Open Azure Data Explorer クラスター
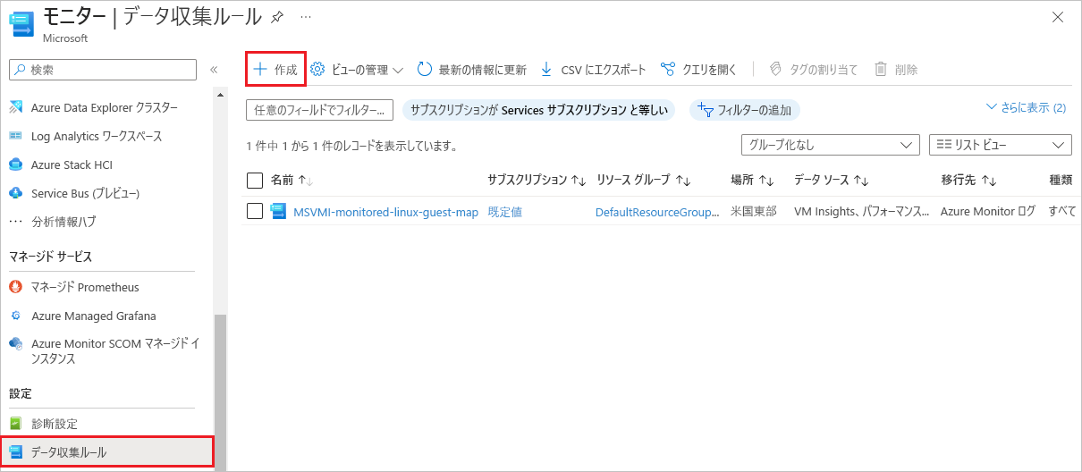This screenshot has height=472, width=1082. pyautogui.click(x=104, y=107)
